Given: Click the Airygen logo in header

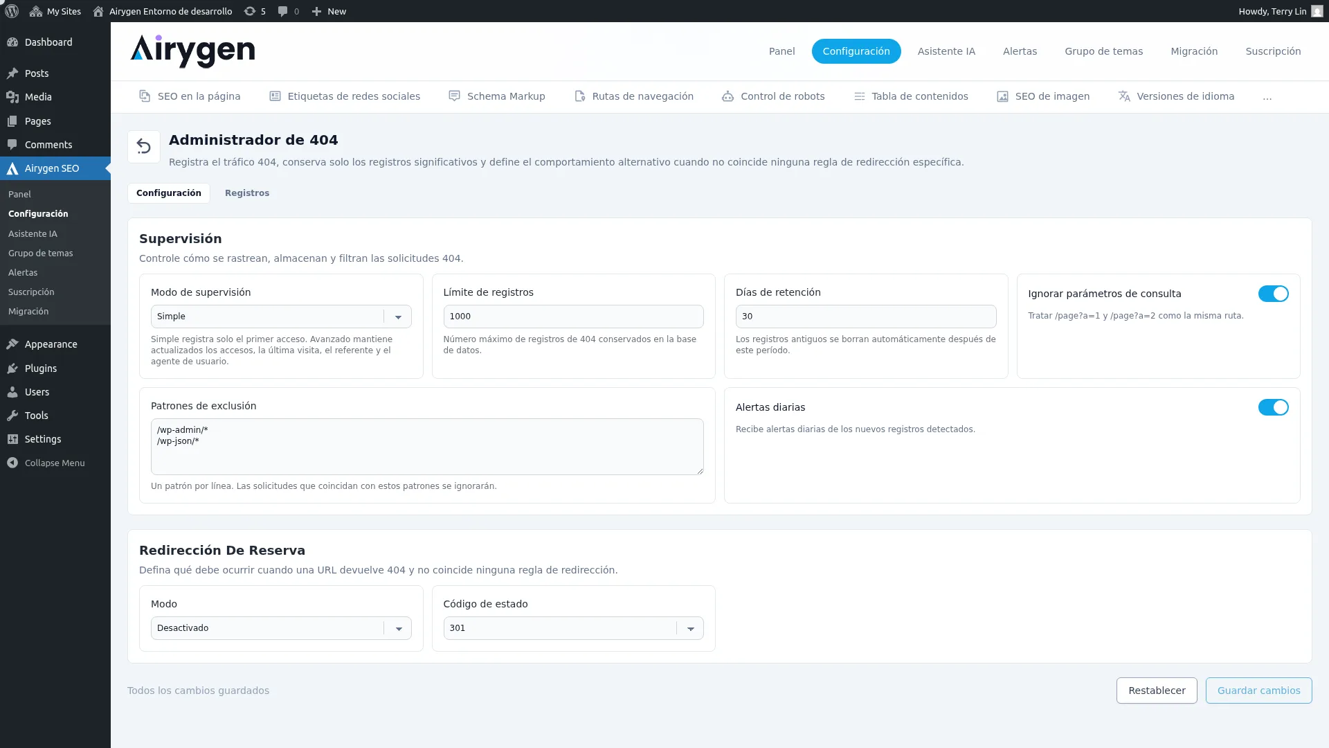Looking at the screenshot, I should point(192,51).
